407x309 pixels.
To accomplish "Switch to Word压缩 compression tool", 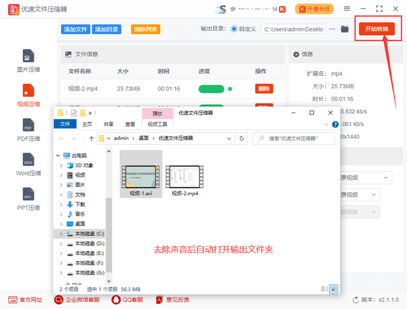I will (x=28, y=163).
